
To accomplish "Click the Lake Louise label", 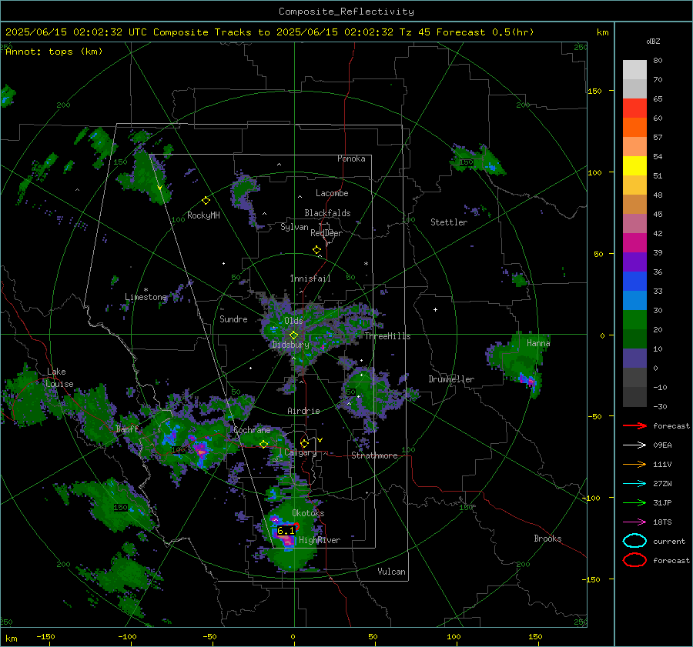I will (x=59, y=378).
